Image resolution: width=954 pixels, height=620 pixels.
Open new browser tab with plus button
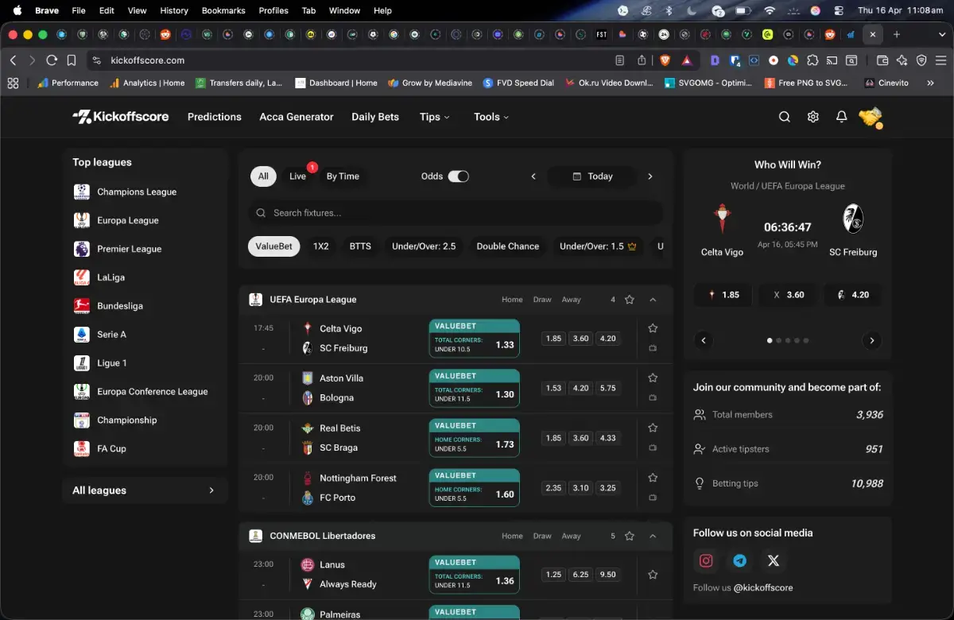pos(897,35)
